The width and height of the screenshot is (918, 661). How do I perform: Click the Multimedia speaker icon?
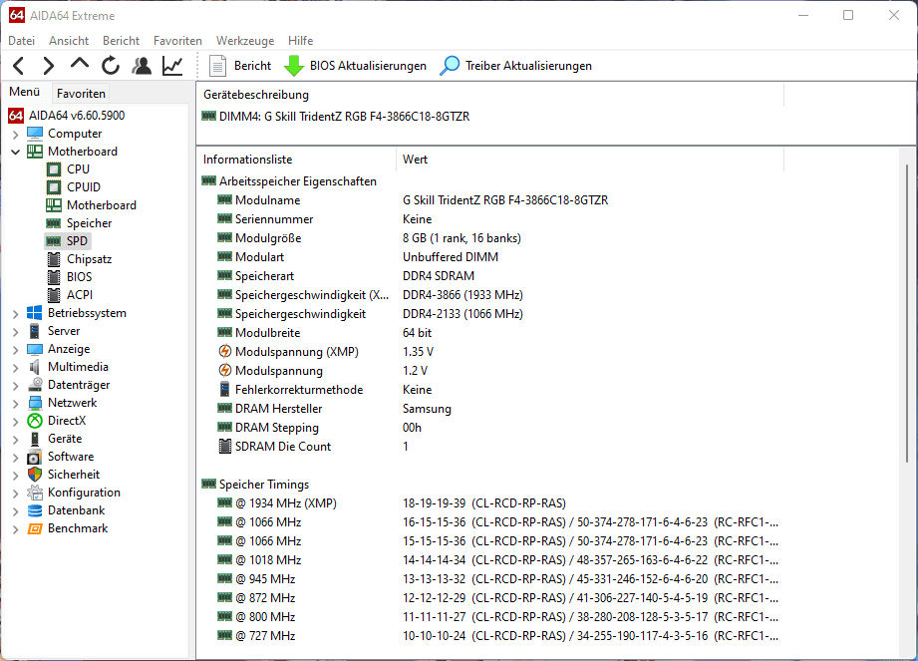(35, 367)
